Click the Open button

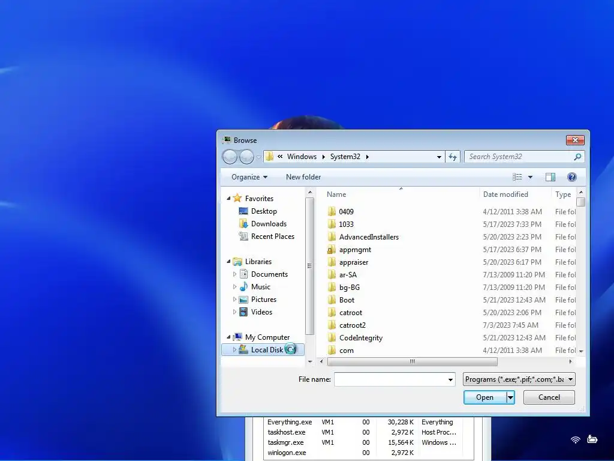pos(484,397)
